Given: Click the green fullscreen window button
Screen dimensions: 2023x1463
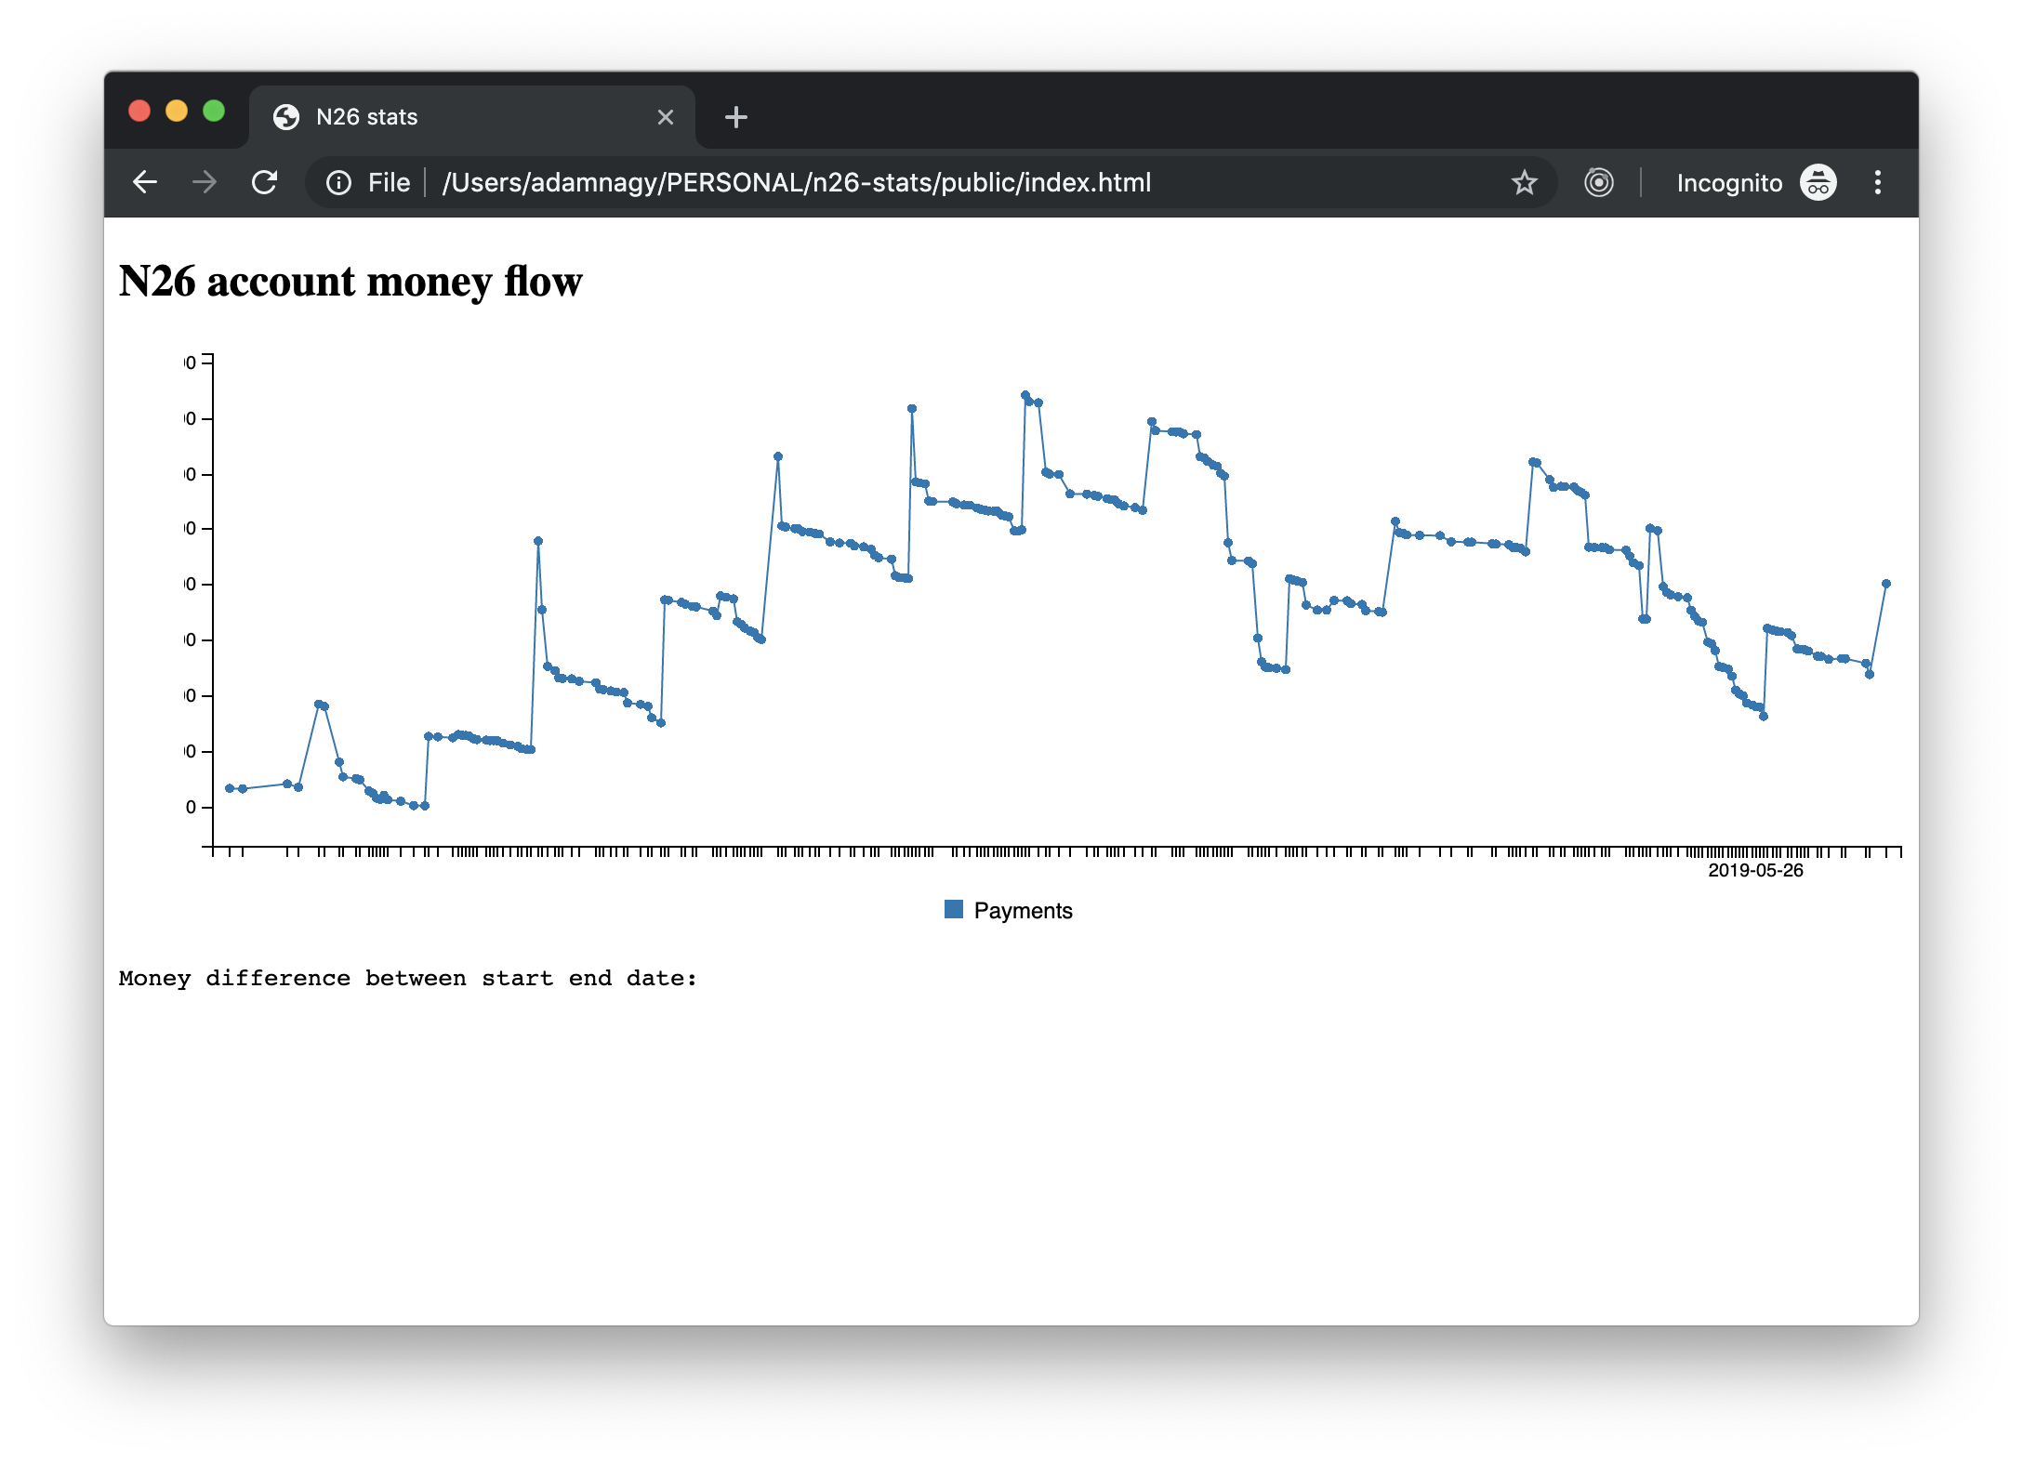Looking at the screenshot, I should coord(214,112).
